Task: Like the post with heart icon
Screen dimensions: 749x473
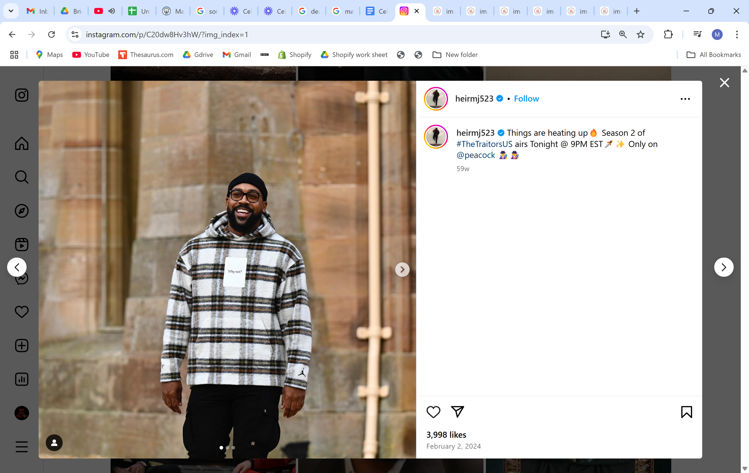Action: tap(433, 412)
